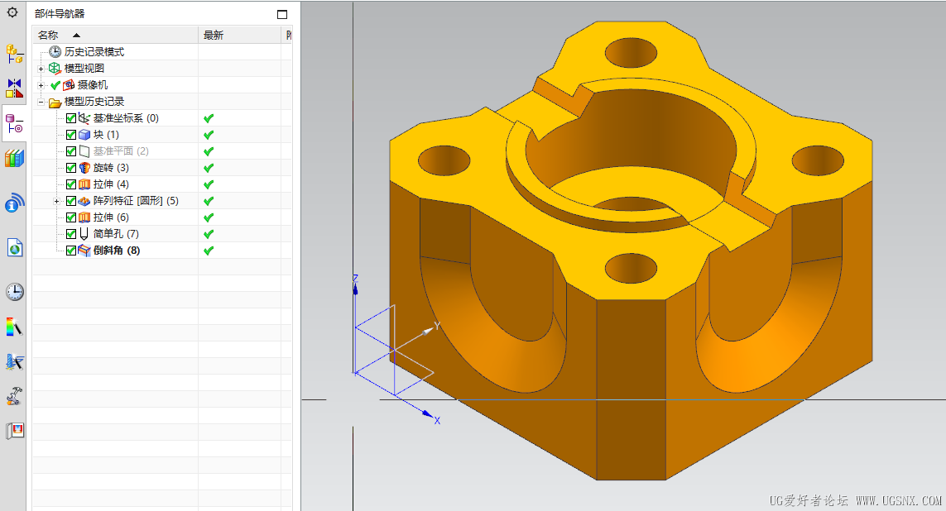
Task: Expand the 模型视图 tree node
Action: coord(41,69)
